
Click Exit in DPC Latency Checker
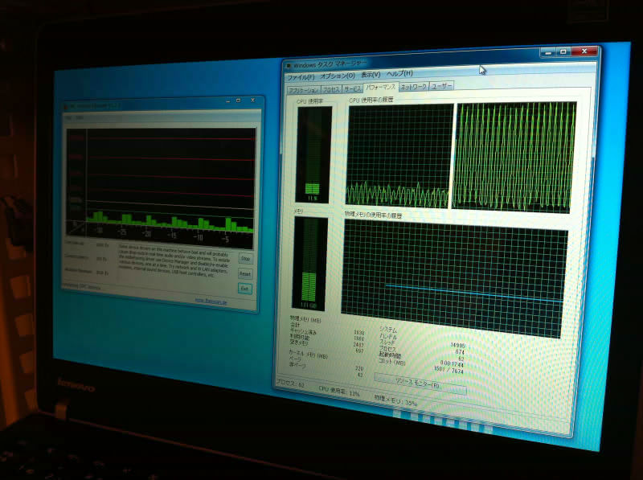244,289
